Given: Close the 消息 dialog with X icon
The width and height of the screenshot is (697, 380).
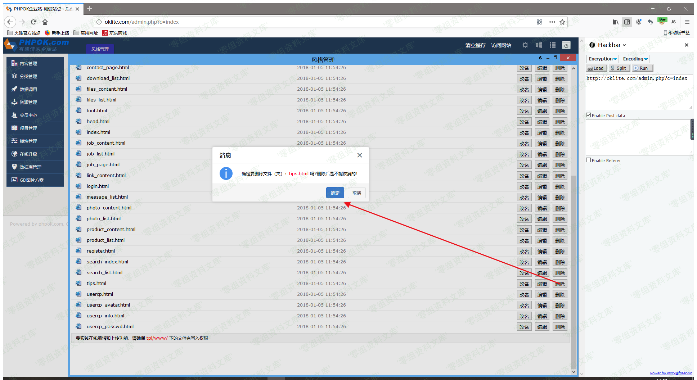Looking at the screenshot, I should (359, 155).
